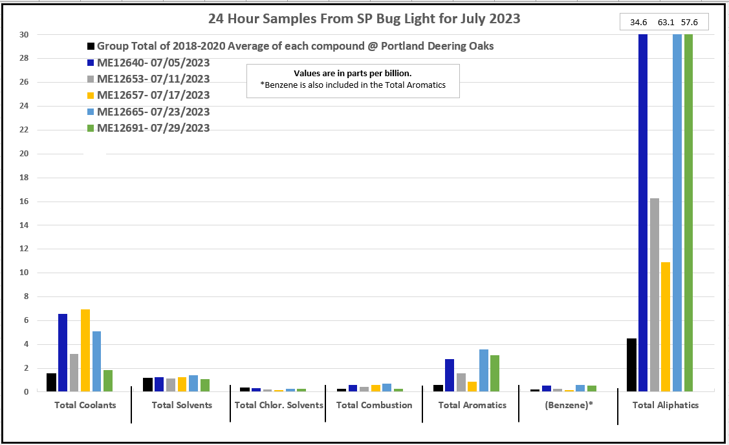Select the light blue bar in Total Aromatics
The width and height of the screenshot is (729, 445).
click(484, 370)
